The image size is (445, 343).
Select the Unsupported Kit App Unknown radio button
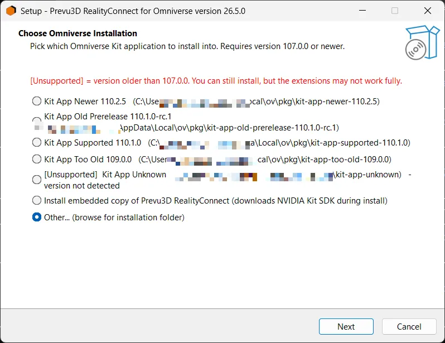click(37, 180)
